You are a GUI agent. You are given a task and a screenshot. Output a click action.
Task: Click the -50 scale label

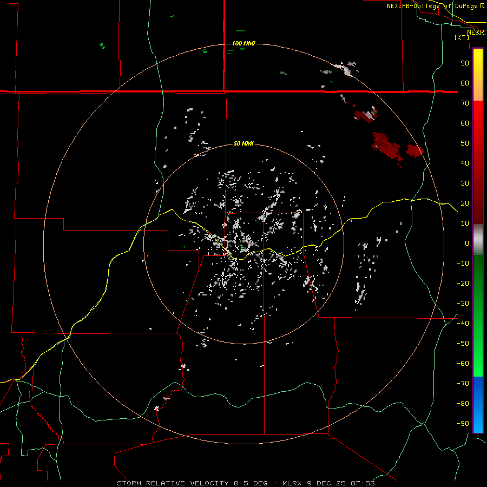click(x=463, y=344)
